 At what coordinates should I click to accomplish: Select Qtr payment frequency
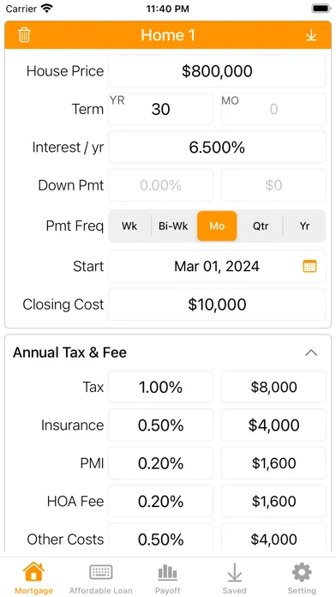tap(261, 226)
